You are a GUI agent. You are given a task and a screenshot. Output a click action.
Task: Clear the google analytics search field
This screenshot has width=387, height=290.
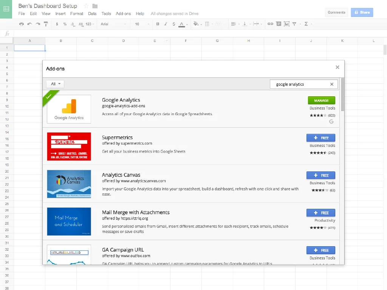tap(332, 84)
